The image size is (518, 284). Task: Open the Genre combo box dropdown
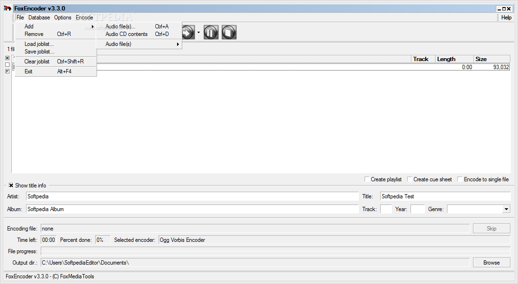pos(506,209)
